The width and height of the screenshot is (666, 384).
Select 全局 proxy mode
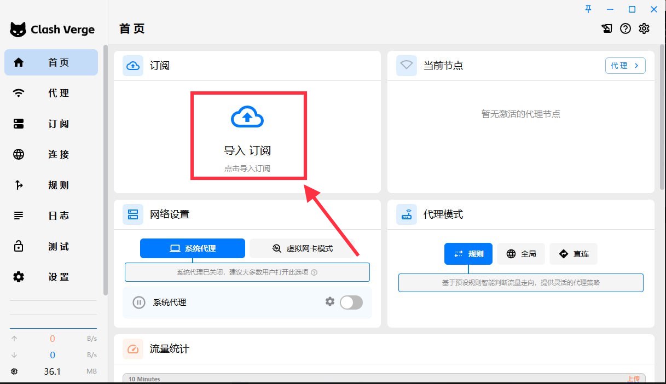pos(521,254)
